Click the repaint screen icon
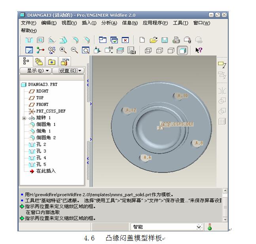Screen dimensions: 256x244 (29, 50)
